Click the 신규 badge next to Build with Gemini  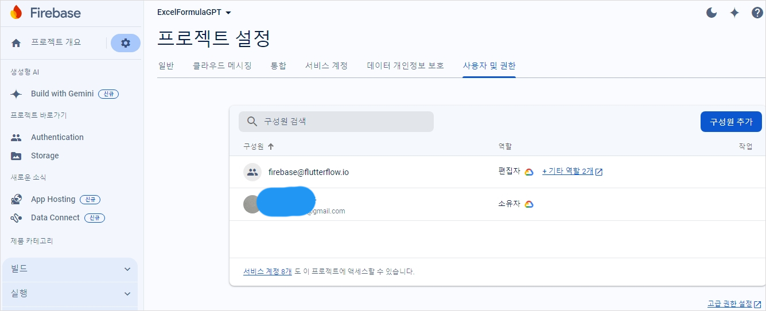tap(108, 94)
